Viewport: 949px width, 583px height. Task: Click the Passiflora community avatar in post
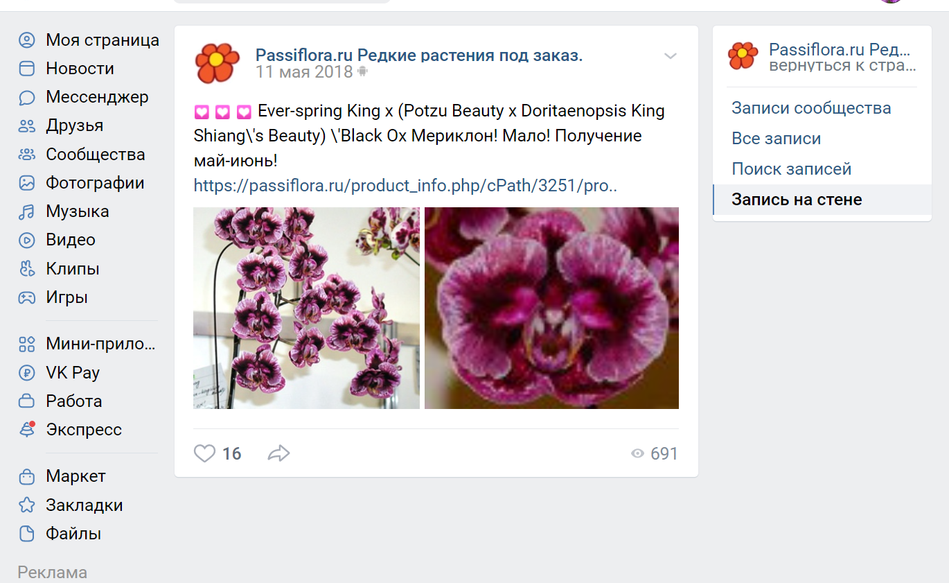tap(217, 62)
